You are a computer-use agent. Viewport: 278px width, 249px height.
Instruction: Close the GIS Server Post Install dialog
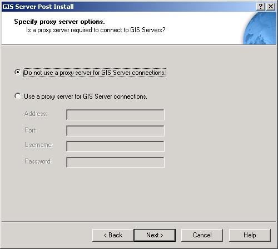pos(271,7)
